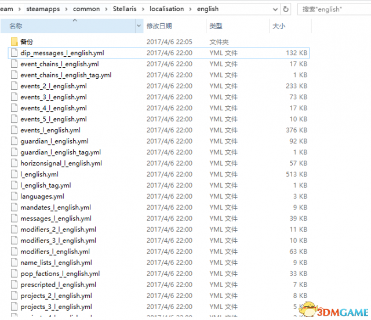The image size is (371, 320).
Task: Select file name l_english.yml
Action: tap(39, 174)
